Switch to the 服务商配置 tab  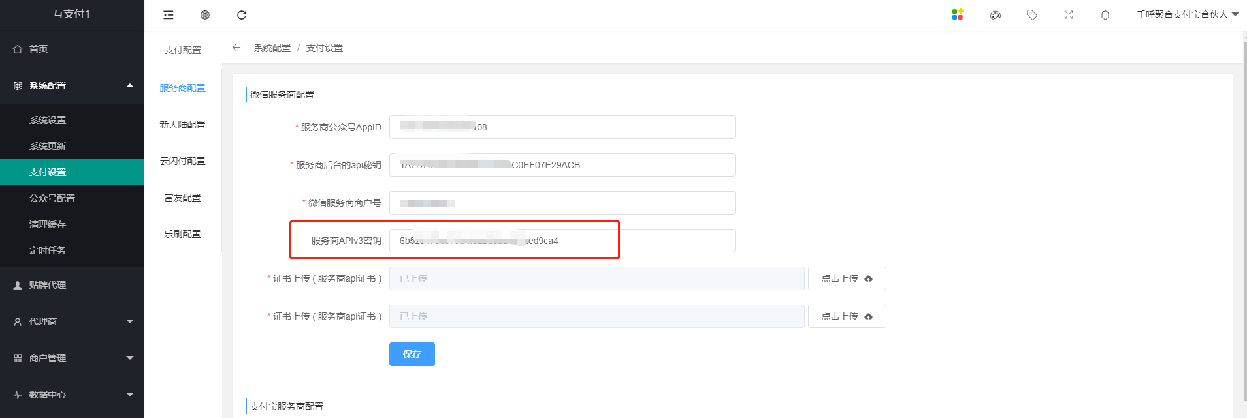(183, 88)
